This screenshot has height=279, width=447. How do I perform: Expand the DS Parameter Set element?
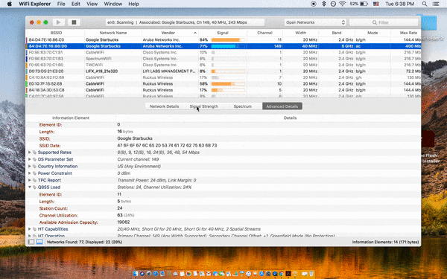29,159
